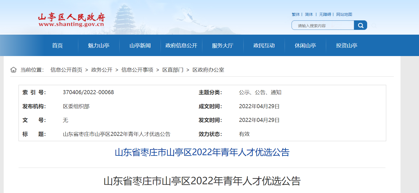The height and width of the screenshot is (193, 419).
Task: Click the blue search magnifier button
Action: [x=361, y=25]
